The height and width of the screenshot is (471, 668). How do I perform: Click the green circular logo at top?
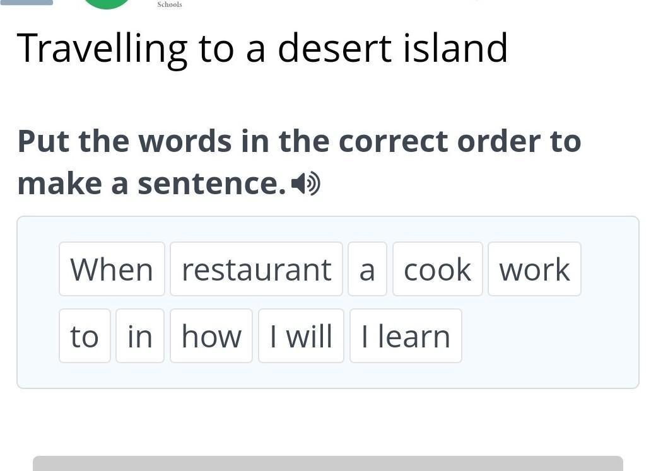[107, 3]
